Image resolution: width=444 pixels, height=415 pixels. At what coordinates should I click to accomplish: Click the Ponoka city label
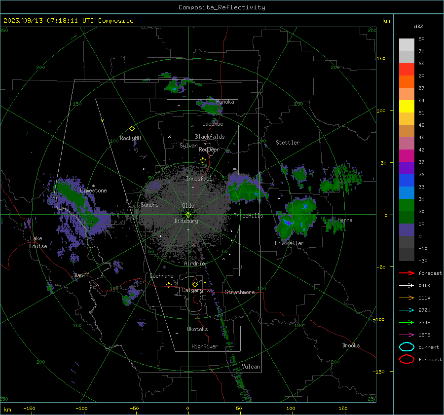coord(225,102)
